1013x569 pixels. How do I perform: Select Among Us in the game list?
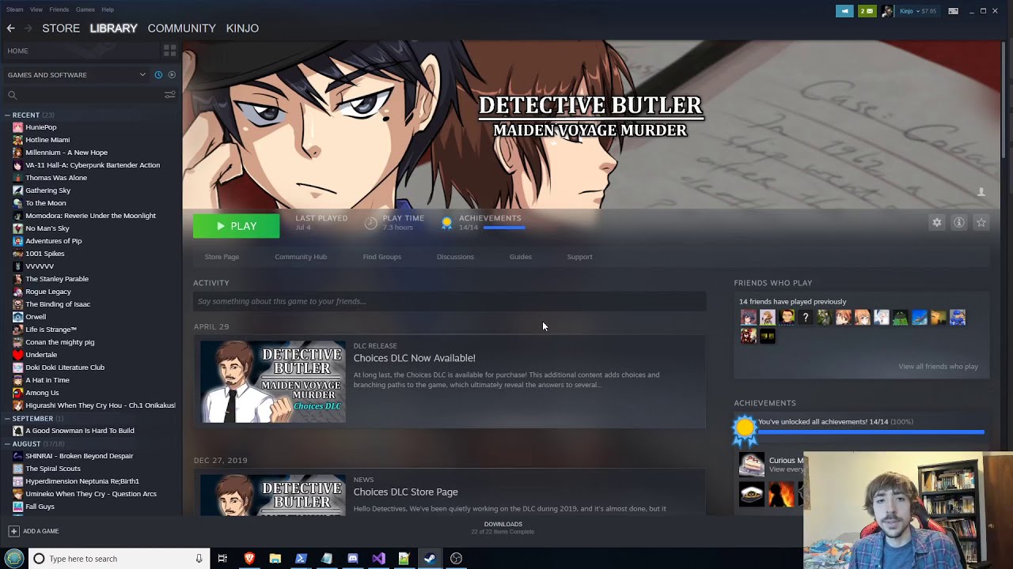pyautogui.click(x=42, y=393)
